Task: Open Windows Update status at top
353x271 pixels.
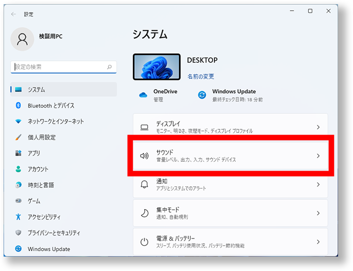Action: (x=231, y=95)
